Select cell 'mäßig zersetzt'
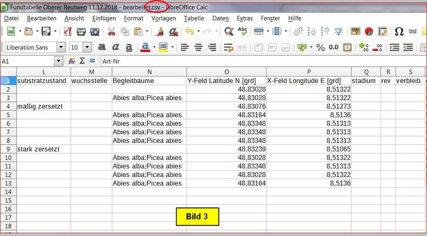The width and height of the screenshot is (427, 236). 44,106
